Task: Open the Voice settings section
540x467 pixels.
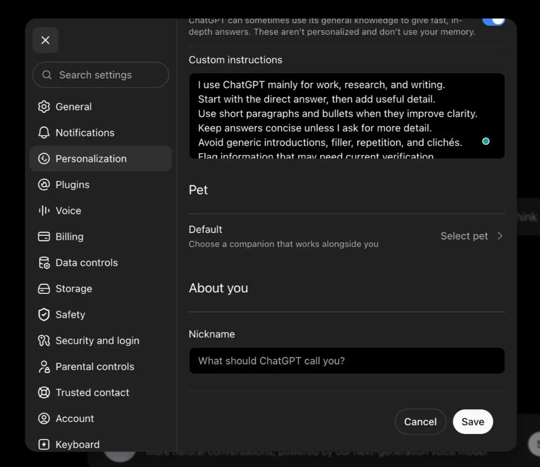Action: pyautogui.click(x=100, y=211)
